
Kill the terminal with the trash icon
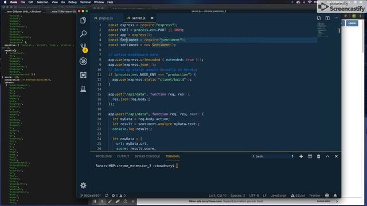tap(319, 156)
